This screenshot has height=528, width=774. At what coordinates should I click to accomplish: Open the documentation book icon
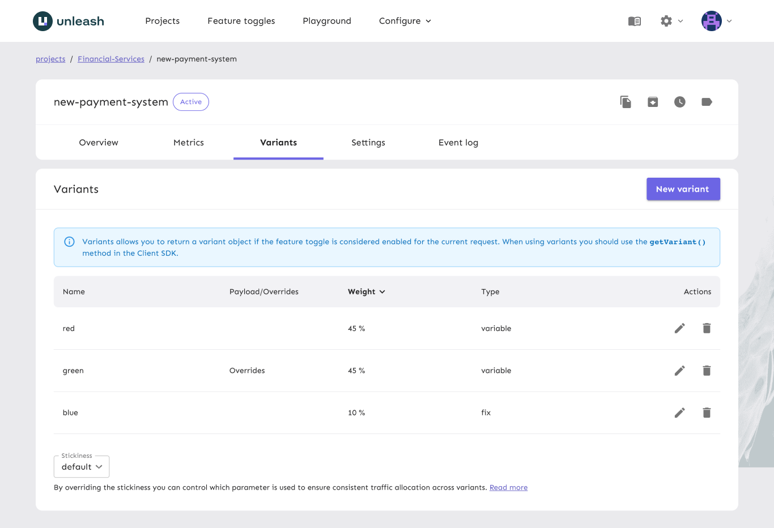click(x=635, y=21)
